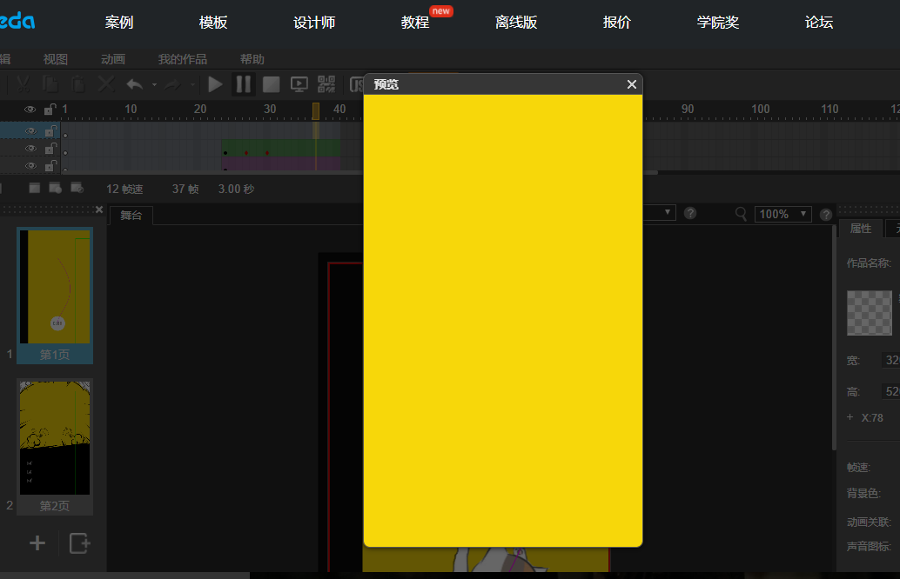Click the insert page from template icon
This screenshot has width=900, height=579.
[x=80, y=542]
